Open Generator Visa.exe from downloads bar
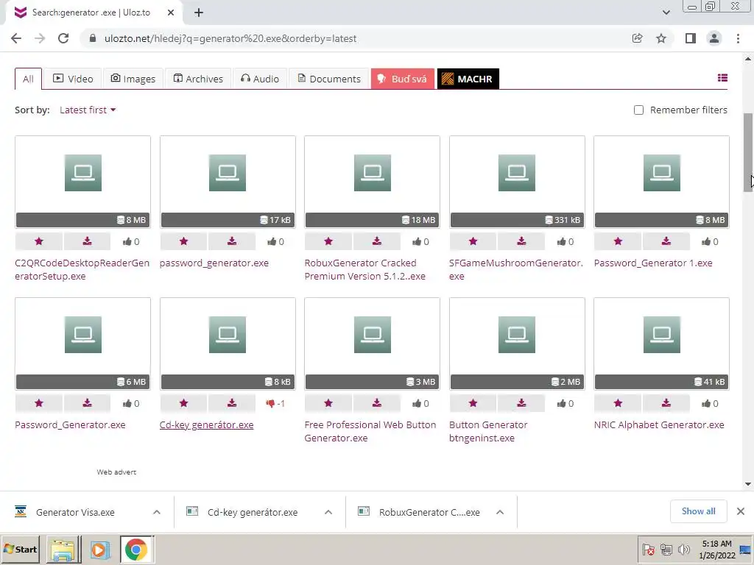Image resolution: width=754 pixels, height=565 pixels. [76, 512]
